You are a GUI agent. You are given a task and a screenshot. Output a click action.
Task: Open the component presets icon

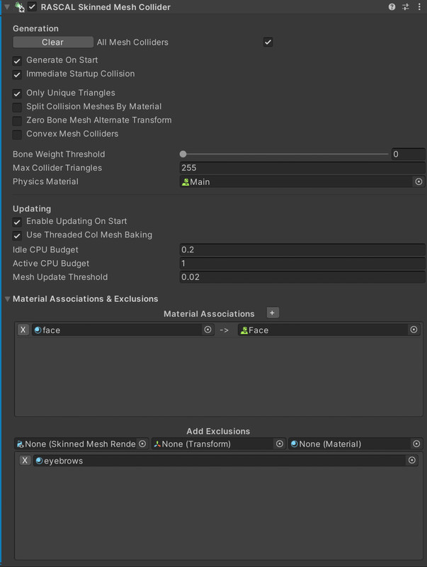[406, 6]
